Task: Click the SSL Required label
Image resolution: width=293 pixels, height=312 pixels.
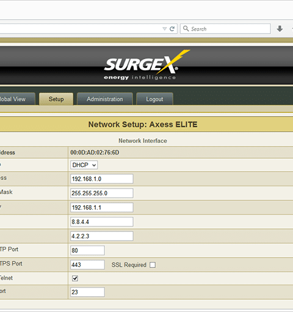Action: click(x=129, y=265)
